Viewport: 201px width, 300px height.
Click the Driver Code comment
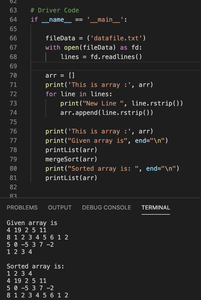pyautogui.click(x=55, y=10)
